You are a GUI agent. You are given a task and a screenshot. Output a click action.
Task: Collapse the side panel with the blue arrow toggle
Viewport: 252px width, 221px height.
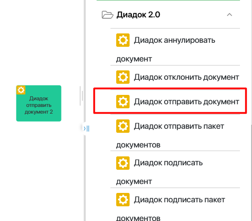[86, 128]
